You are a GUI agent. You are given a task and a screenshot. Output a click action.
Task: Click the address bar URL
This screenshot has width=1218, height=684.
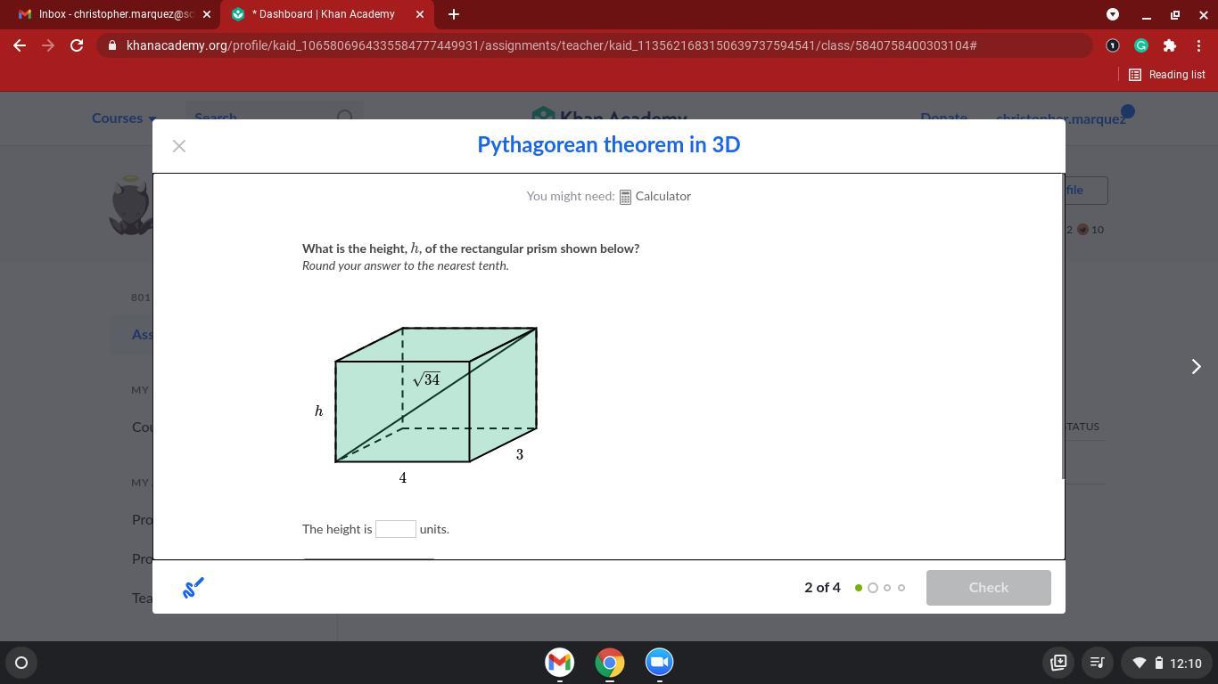[552, 45]
